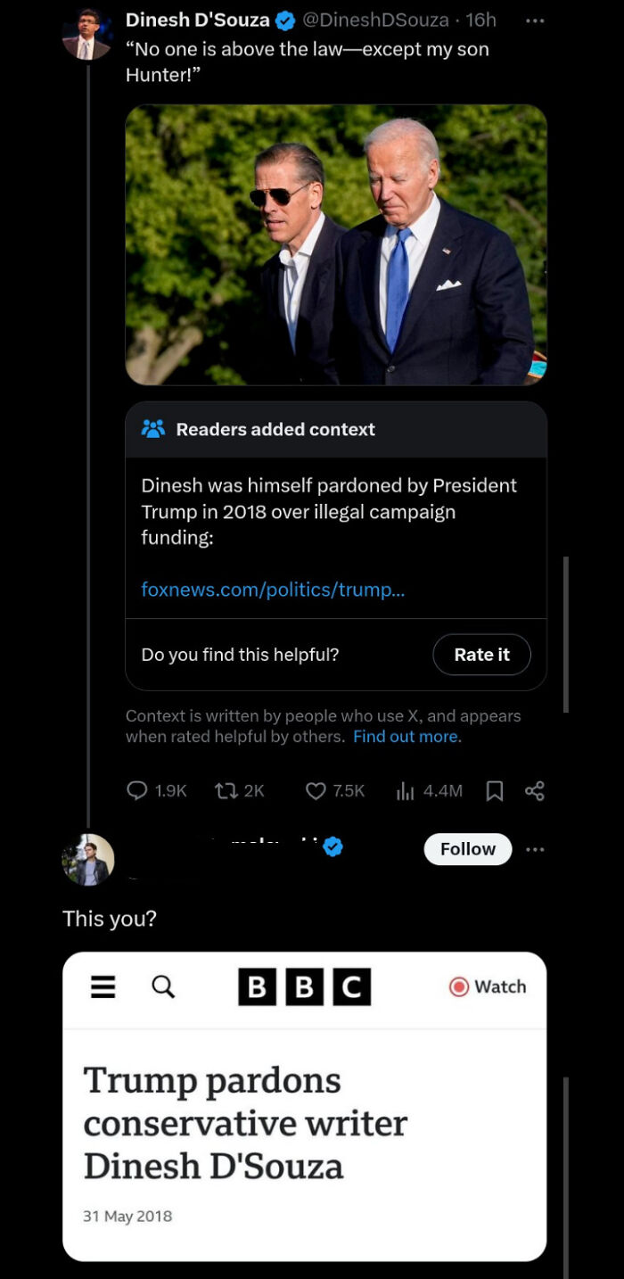Open the foxnews.com/politics/trump link
Viewport: 624px width, 1279px height.
273,590
